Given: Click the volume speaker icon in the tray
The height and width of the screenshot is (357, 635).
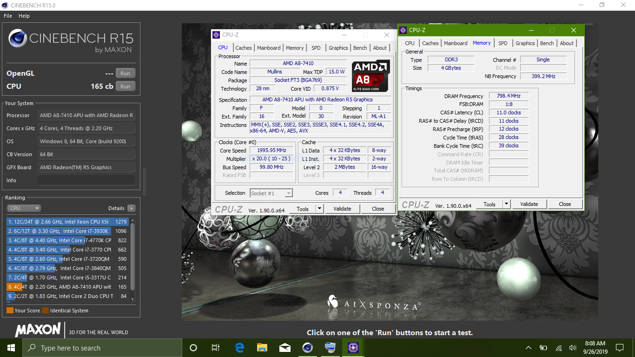Looking at the screenshot, I should (x=572, y=348).
